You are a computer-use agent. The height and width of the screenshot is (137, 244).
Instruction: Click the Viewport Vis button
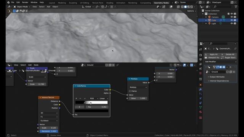212,57
